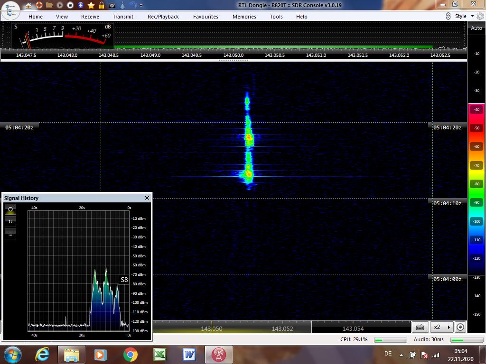Click the Audio latency progress bar

pos(467,340)
